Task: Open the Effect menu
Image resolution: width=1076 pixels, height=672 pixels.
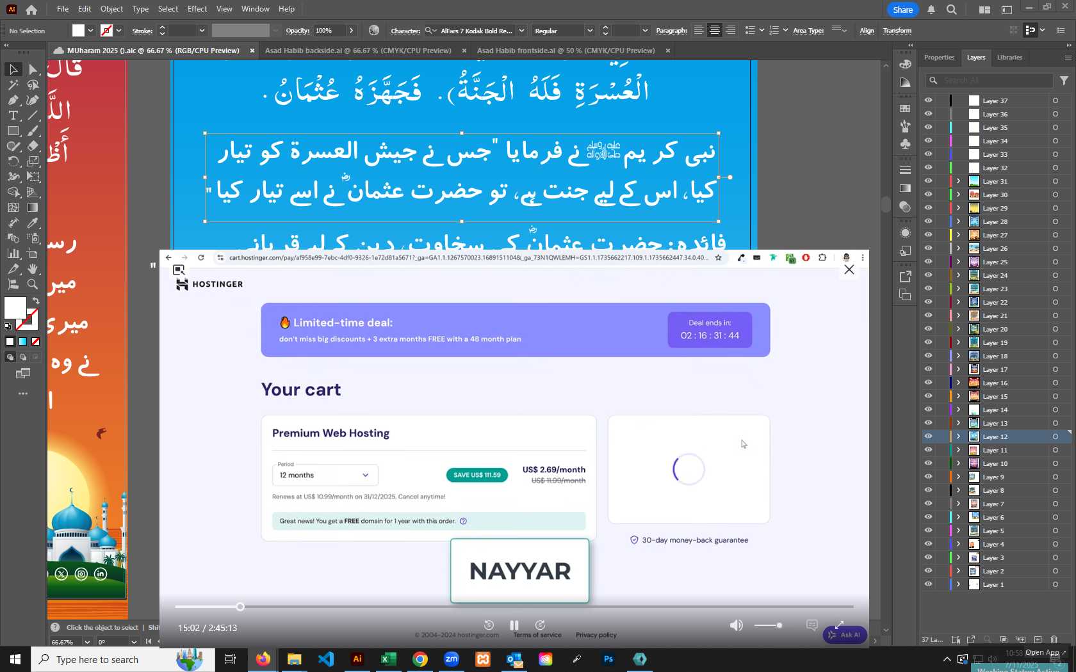Action: [197, 9]
